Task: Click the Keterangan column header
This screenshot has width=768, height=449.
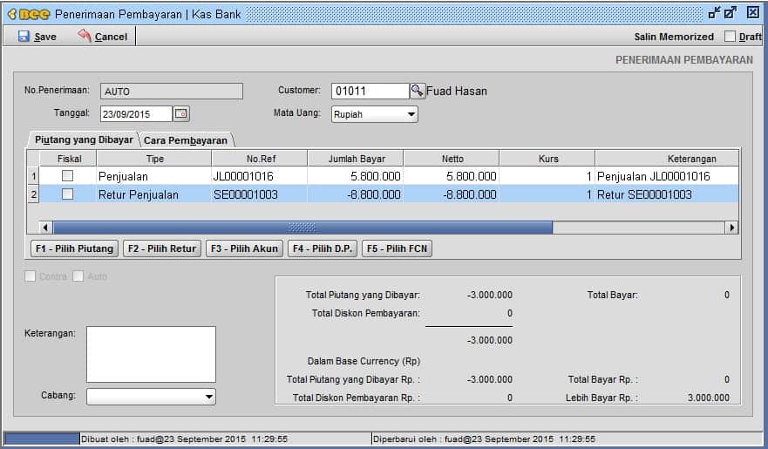Action: pyautogui.click(x=667, y=159)
